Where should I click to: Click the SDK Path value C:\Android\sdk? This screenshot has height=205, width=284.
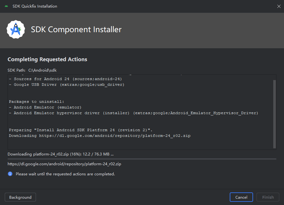pyautogui.click(x=42, y=70)
